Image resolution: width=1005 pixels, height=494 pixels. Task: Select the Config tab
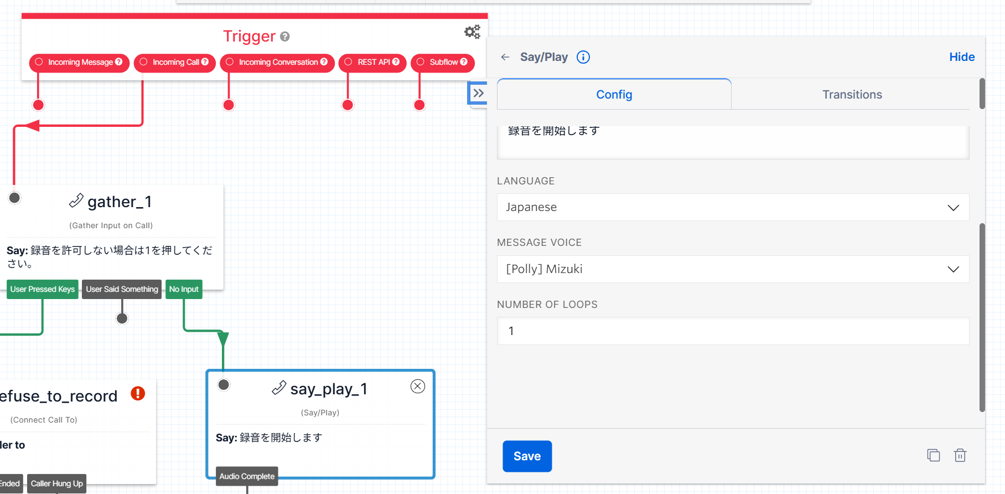point(614,95)
